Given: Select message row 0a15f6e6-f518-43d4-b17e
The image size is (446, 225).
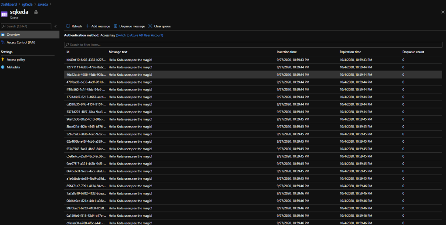Looking at the screenshot, I should tap(253, 215).
